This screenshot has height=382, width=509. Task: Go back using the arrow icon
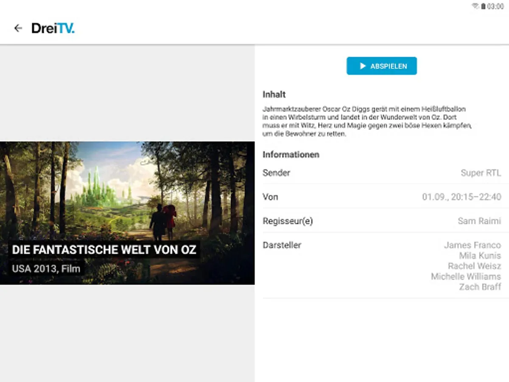[x=18, y=28]
